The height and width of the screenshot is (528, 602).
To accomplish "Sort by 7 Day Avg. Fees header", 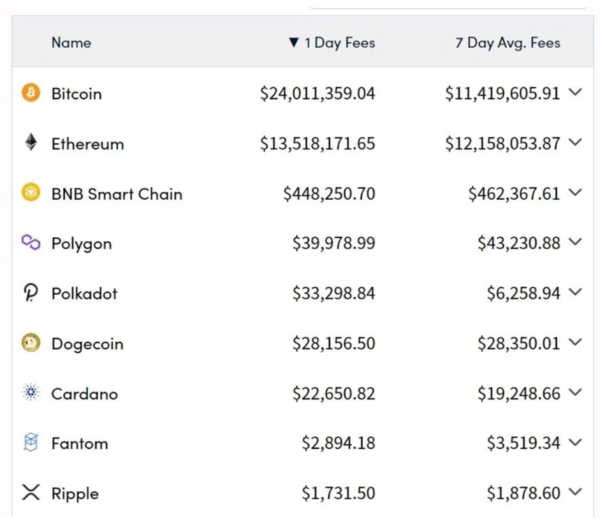I will pos(508,43).
